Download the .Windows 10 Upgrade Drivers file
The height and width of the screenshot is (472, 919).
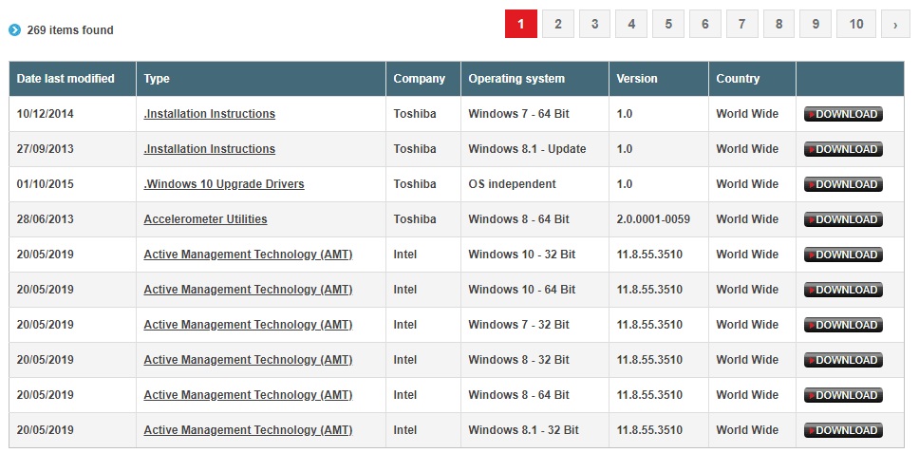[843, 184]
